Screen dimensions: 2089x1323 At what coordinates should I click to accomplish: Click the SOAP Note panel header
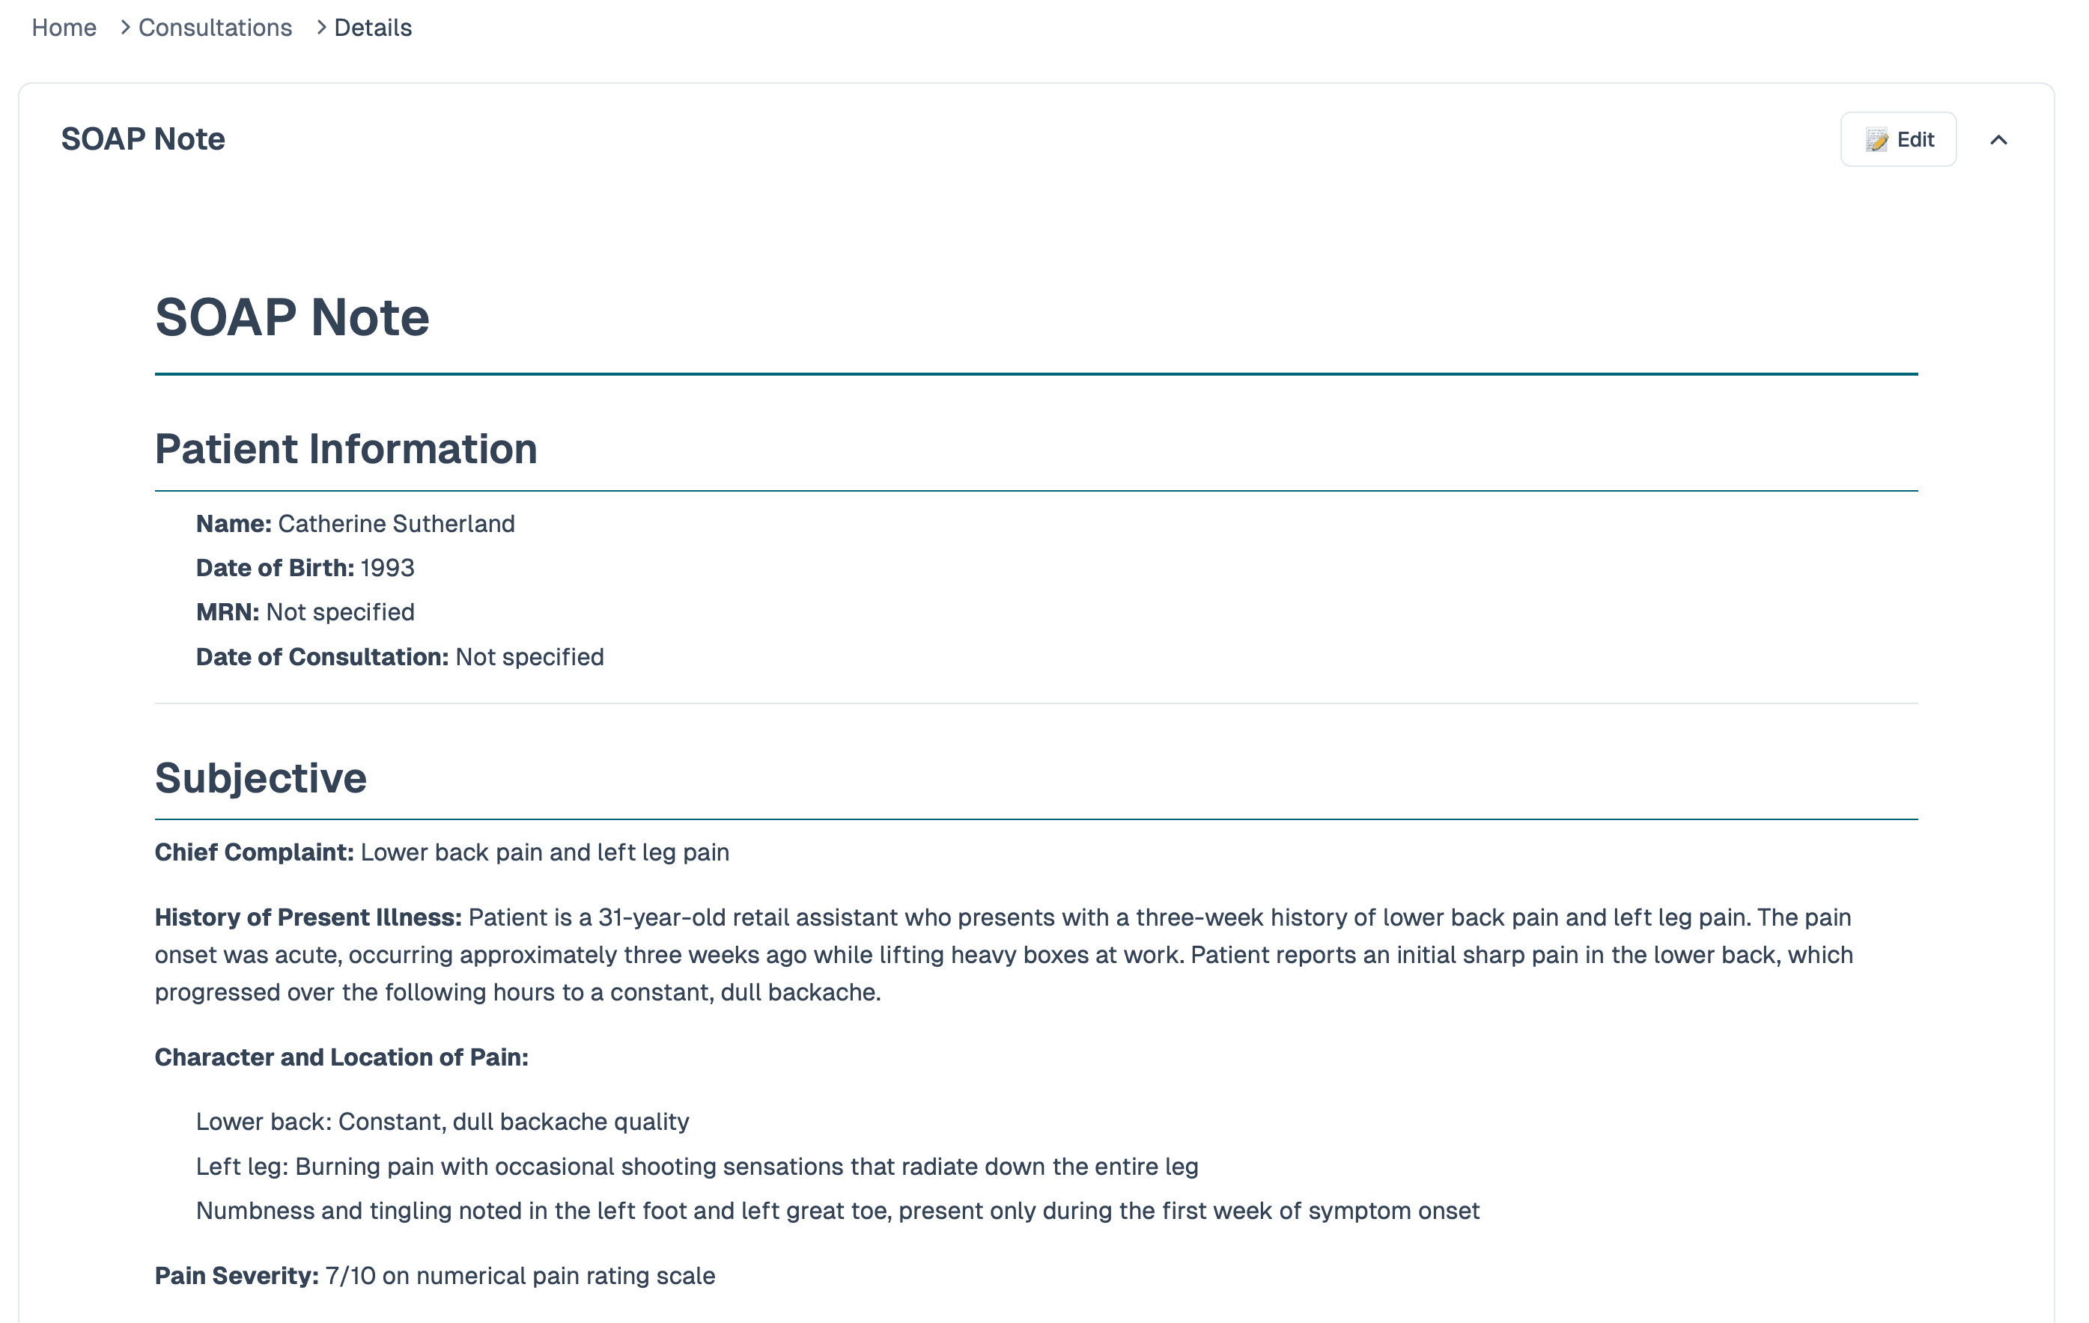coord(143,138)
